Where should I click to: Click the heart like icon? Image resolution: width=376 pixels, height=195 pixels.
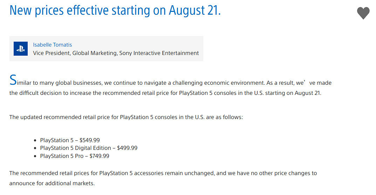point(363,13)
